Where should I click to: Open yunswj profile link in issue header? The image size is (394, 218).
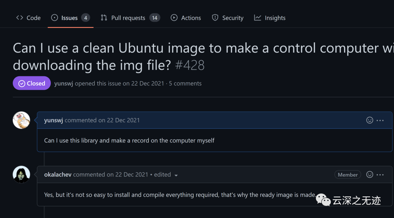click(x=63, y=83)
